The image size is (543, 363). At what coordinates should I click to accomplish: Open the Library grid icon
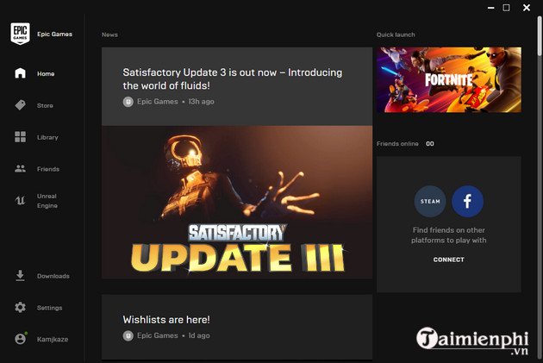(20, 137)
